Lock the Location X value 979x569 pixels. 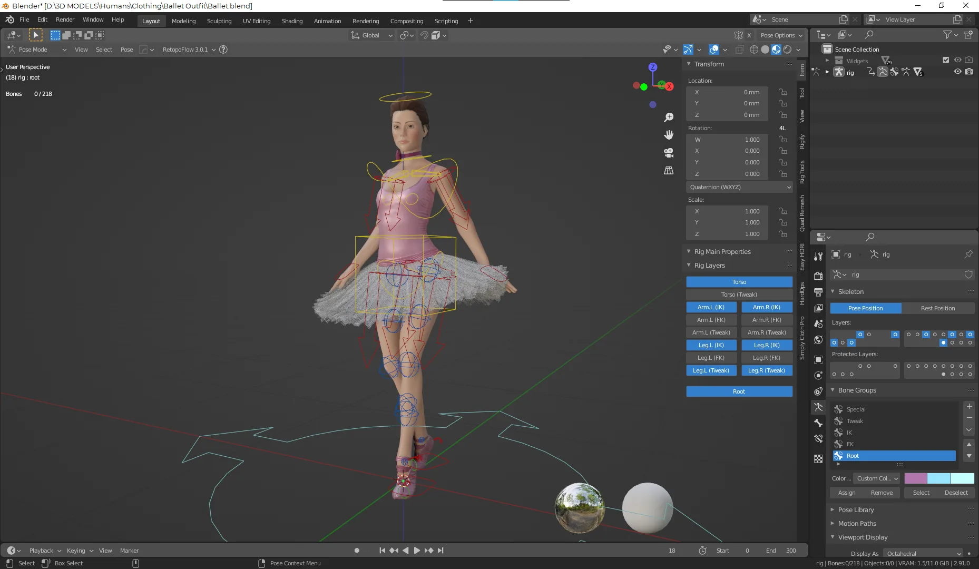pyautogui.click(x=783, y=92)
